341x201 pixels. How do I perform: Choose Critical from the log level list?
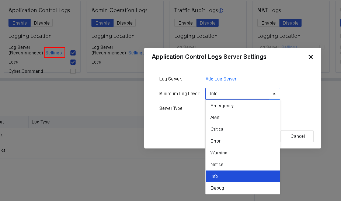218,129
